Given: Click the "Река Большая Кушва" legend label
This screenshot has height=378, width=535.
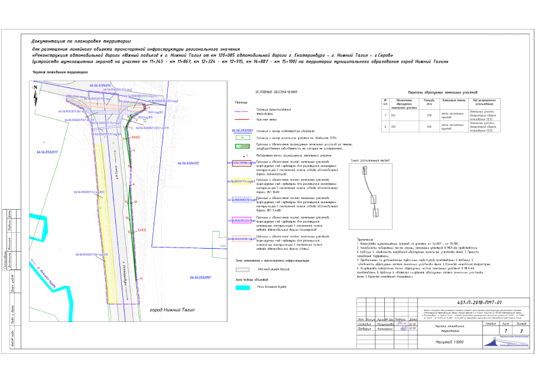Looking at the screenshot, I should 271,287.
